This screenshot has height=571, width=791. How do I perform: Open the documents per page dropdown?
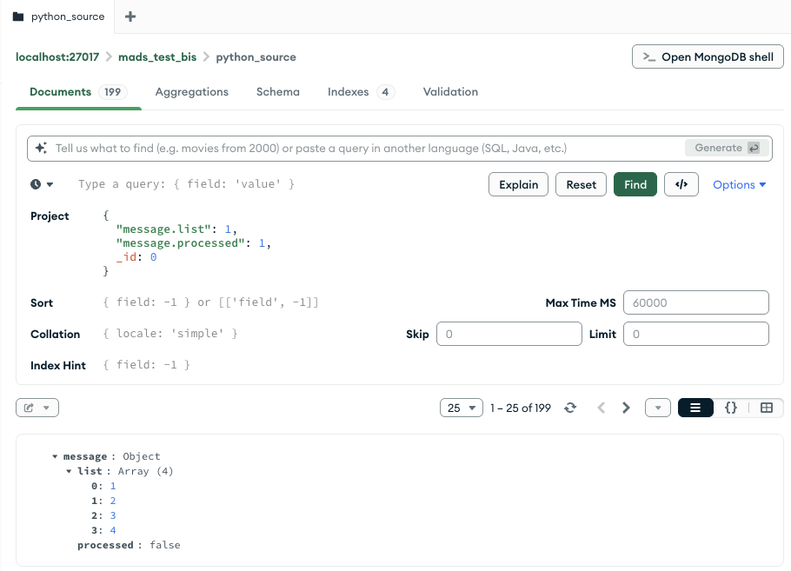pos(462,408)
